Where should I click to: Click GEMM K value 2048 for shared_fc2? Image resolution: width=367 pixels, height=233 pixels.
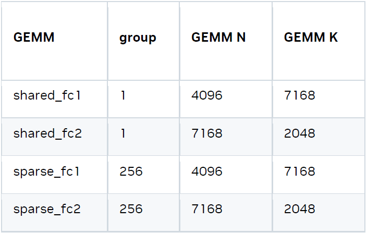click(x=300, y=133)
